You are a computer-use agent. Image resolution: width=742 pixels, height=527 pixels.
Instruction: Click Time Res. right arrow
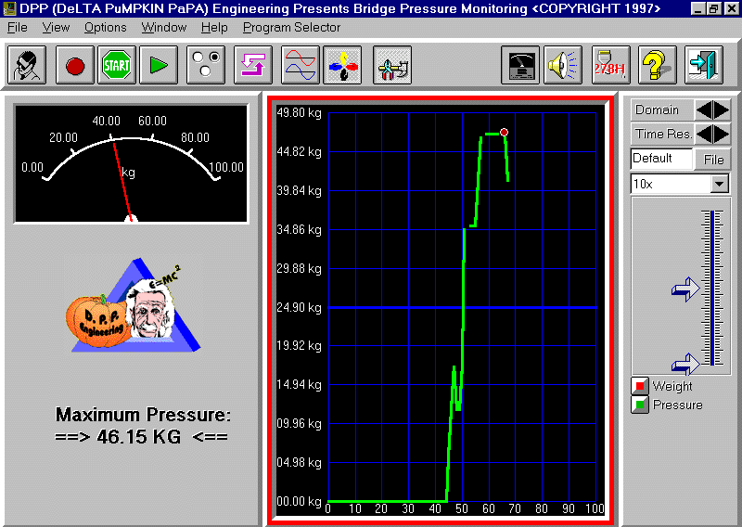tap(722, 134)
